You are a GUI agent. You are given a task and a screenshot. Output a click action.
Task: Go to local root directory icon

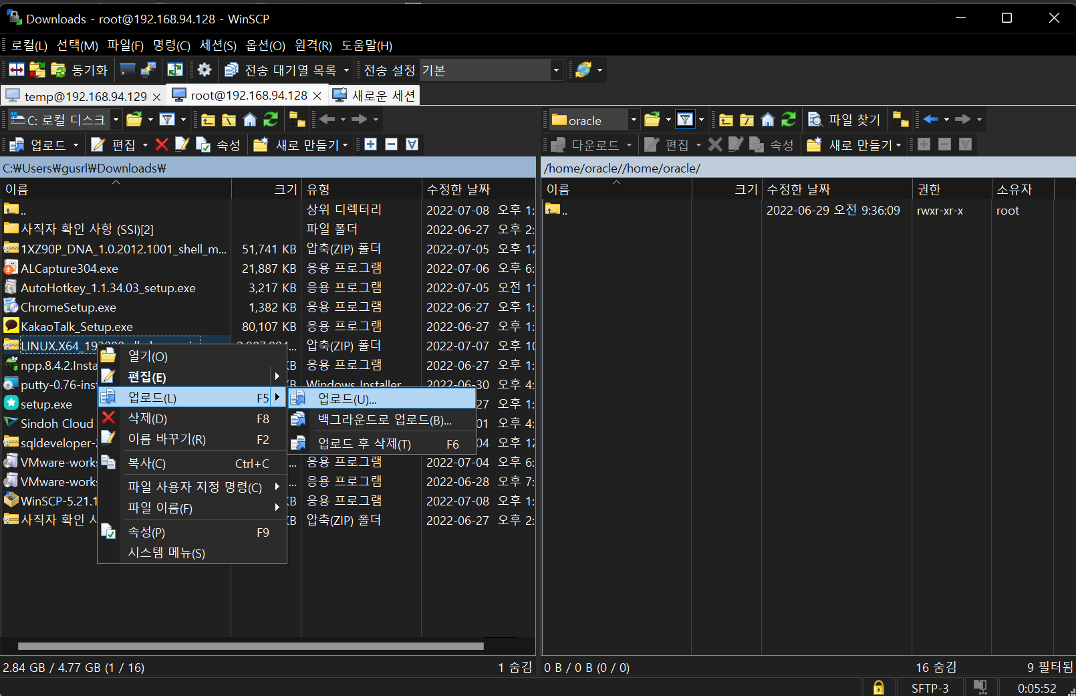pyautogui.click(x=229, y=120)
